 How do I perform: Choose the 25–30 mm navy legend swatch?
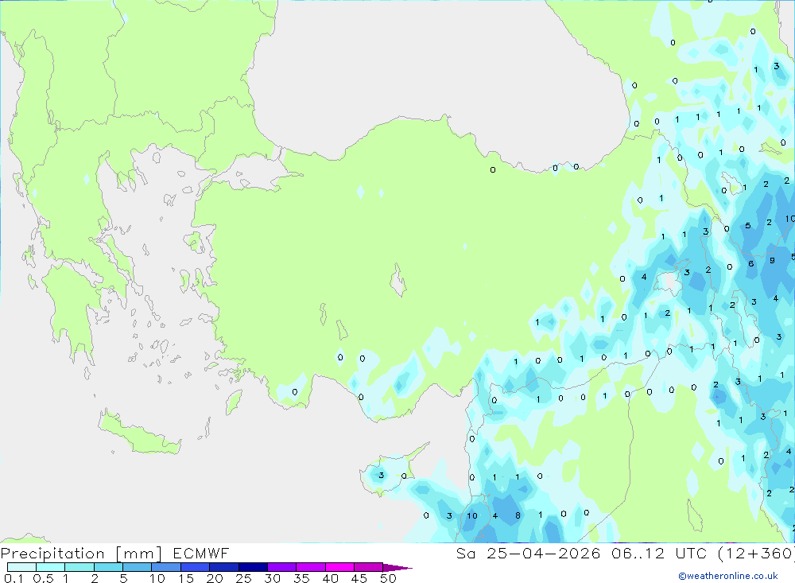[x=253, y=567]
